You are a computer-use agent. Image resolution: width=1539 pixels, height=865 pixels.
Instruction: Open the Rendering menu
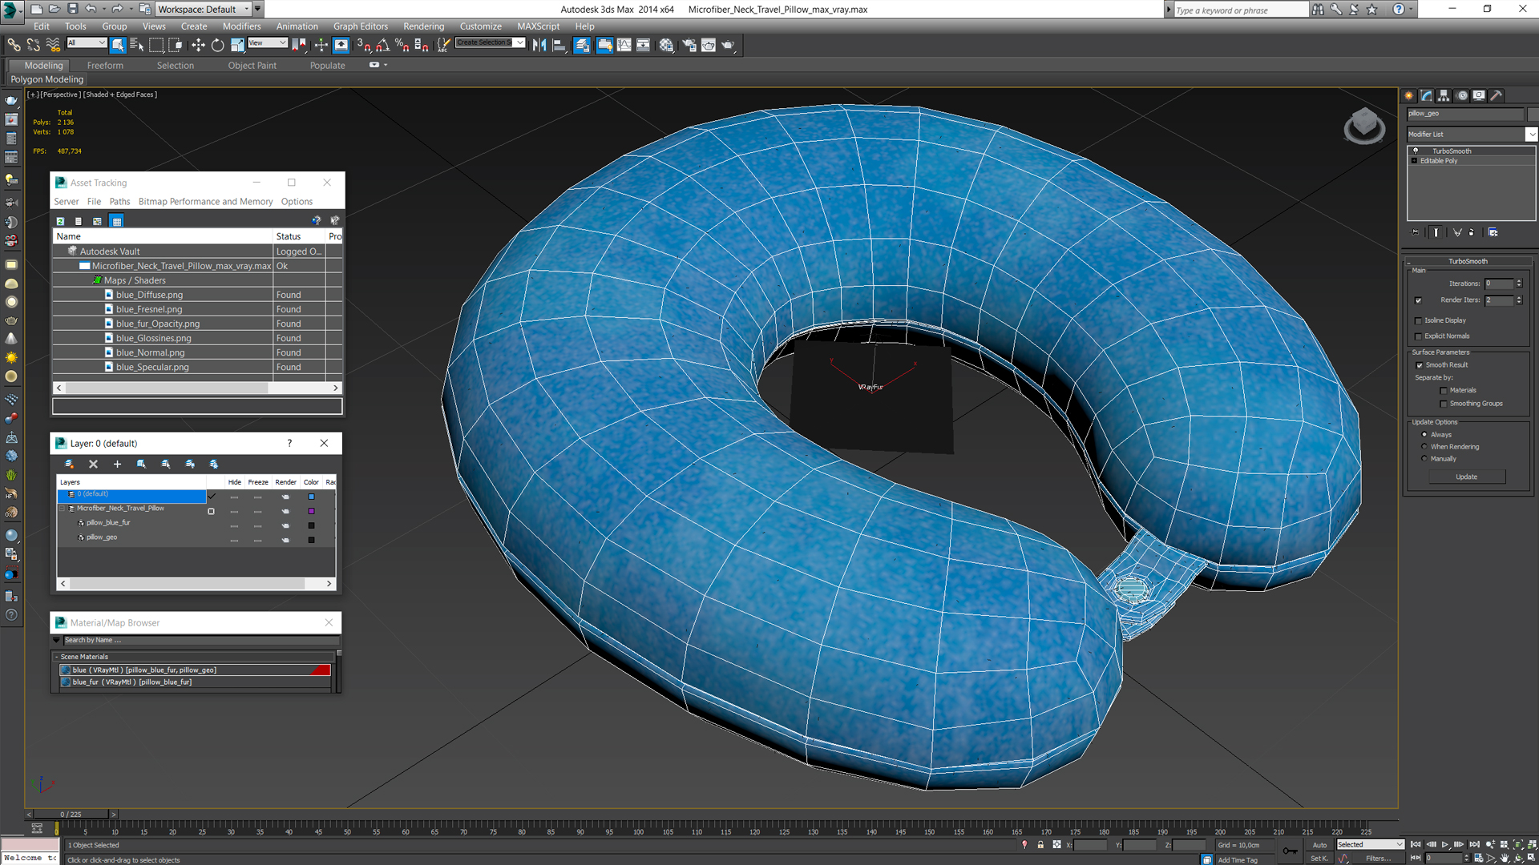[x=423, y=26]
